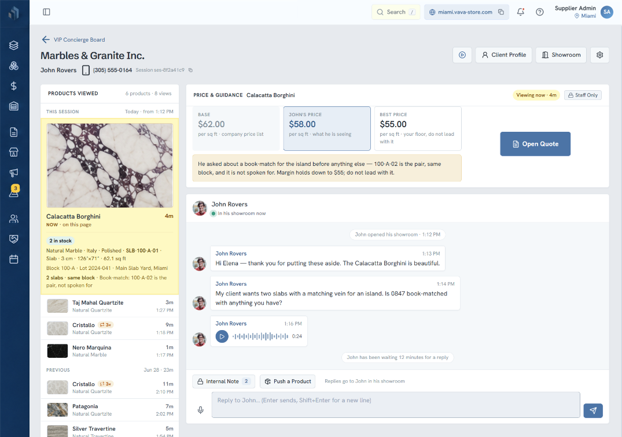Open the dollar sign pricing sidebar icon
Viewport: 622px width, 437px height.
[14, 86]
